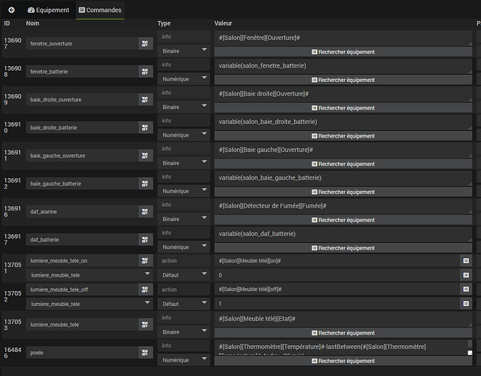
Task: Click Rechercher équipement under variable(salon_fenetre_batterie)
Action: (x=343, y=80)
